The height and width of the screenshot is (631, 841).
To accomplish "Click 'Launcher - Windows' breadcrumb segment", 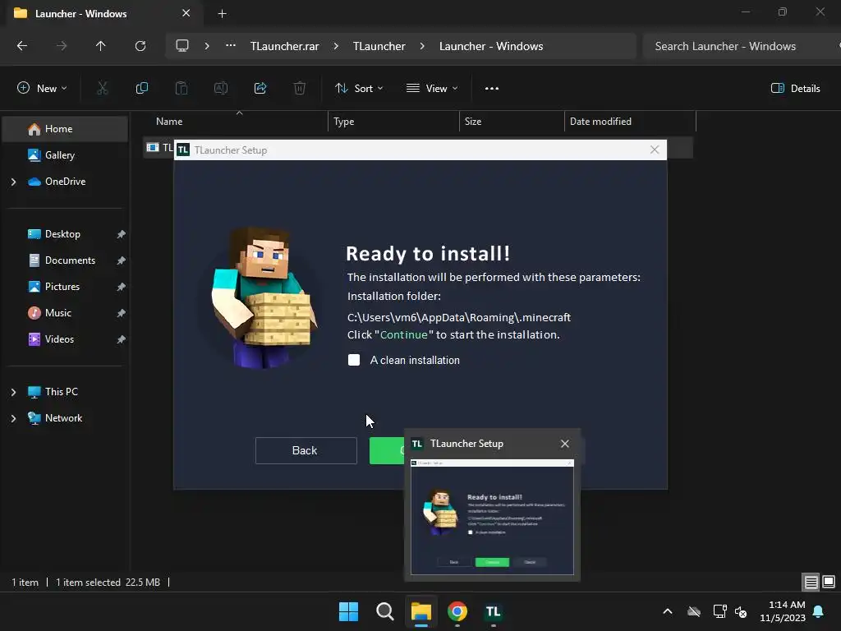I will pos(491,46).
